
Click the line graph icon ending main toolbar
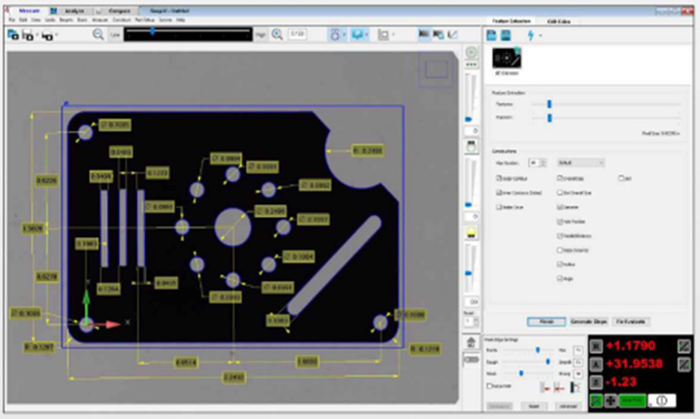point(453,34)
